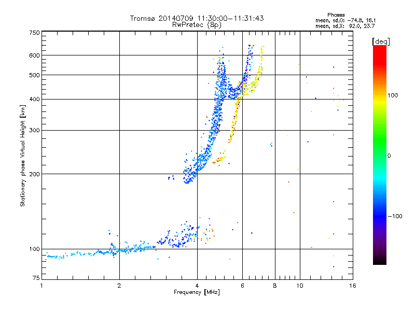Click the x-axis tick label '10'
This screenshot has width=415, height=311.
[300, 286]
